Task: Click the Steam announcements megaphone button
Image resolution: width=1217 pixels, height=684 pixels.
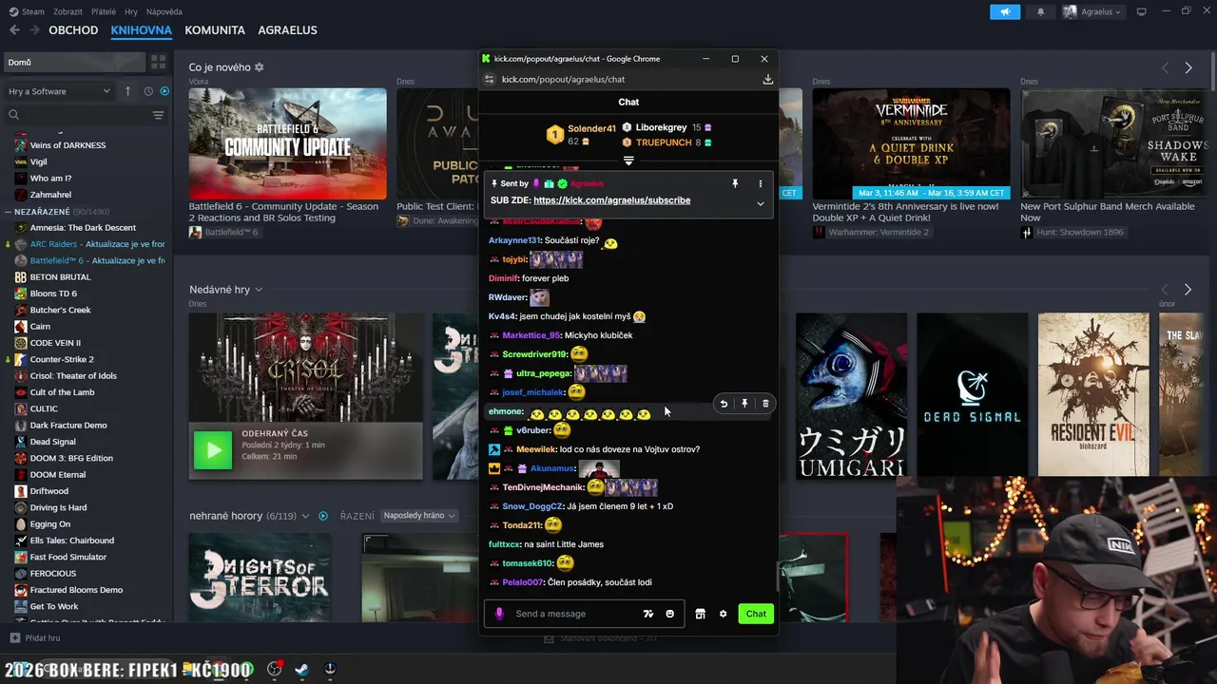Action: coord(1004,11)
